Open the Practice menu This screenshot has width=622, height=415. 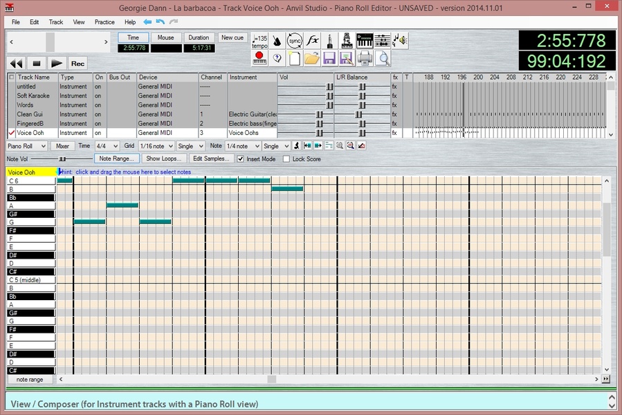(x=104, y=22)
